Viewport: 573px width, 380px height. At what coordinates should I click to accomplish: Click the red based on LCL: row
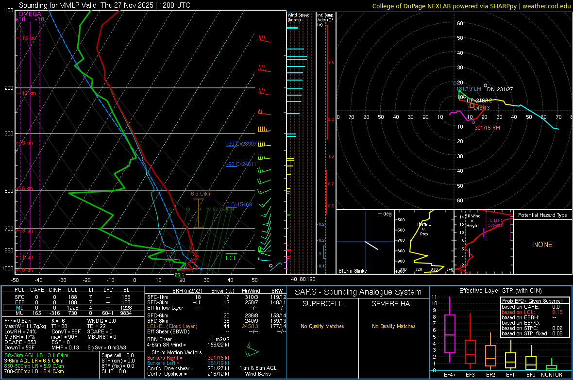pyautogui.click(x=532, y=312)
